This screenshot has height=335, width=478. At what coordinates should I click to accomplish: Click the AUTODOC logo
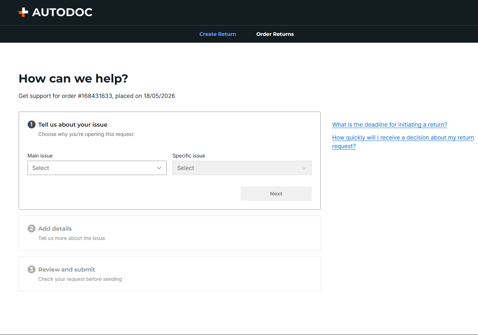(x=56, y=12)
